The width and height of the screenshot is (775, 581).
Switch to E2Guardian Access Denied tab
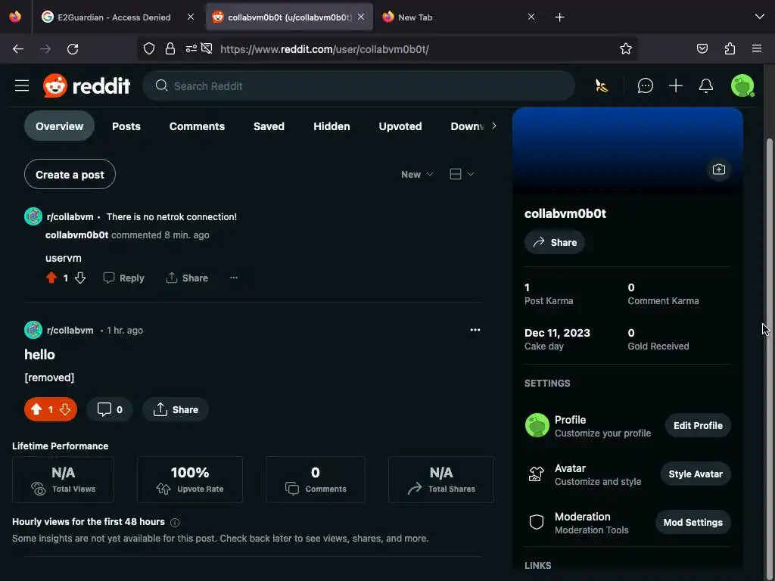(114, 17)
